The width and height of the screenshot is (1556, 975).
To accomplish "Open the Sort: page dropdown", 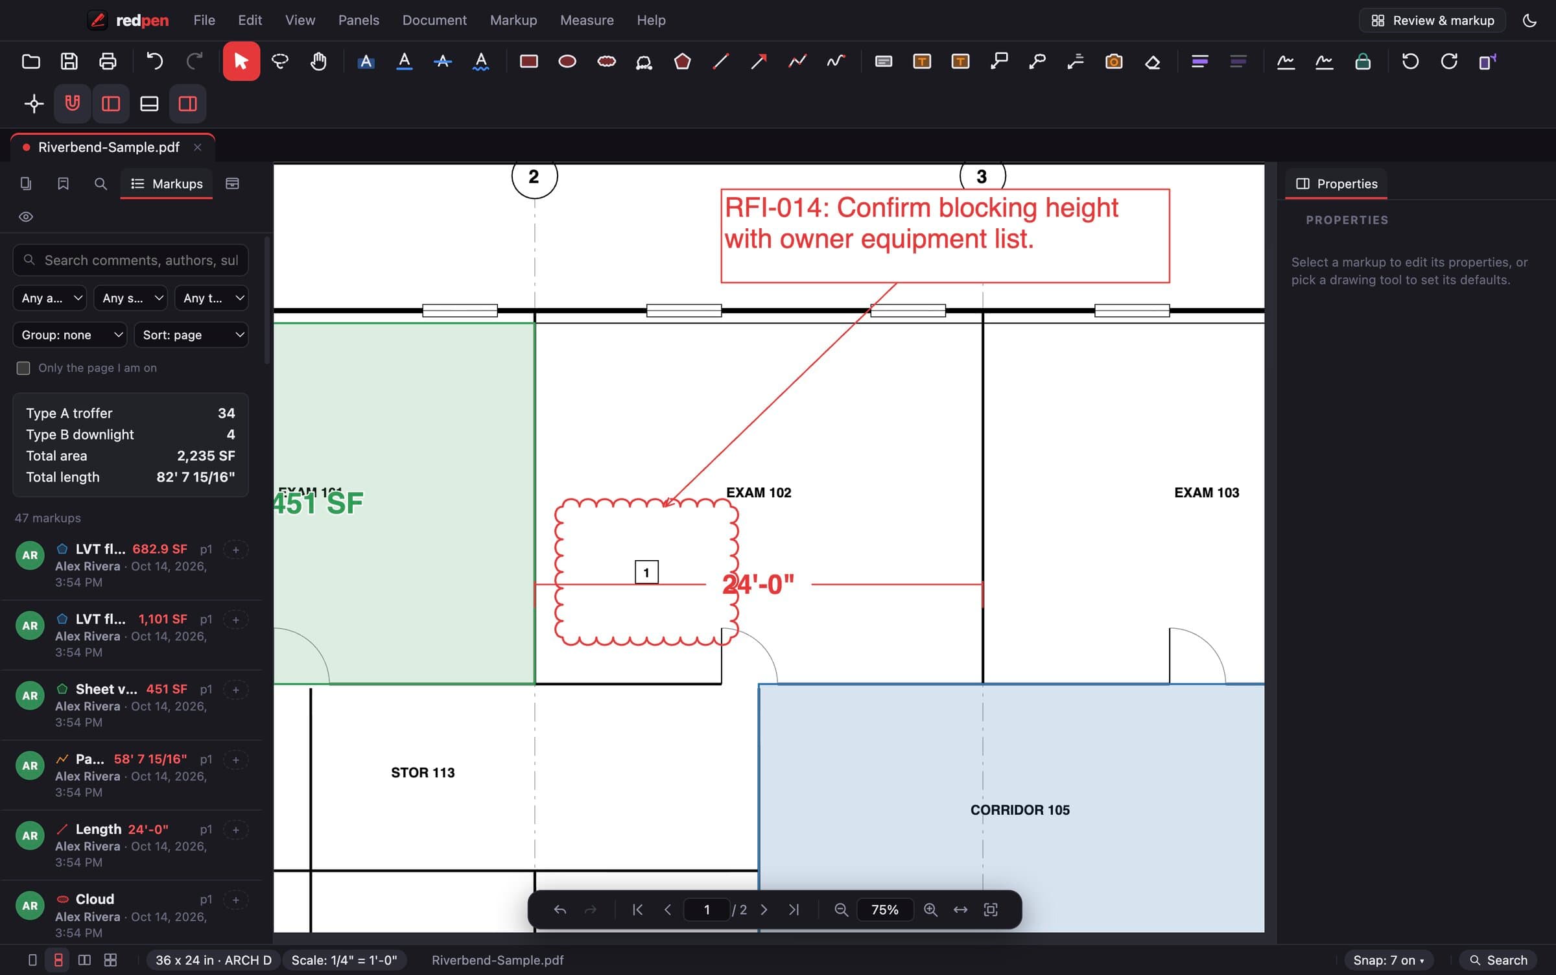I will click(191, 335).
